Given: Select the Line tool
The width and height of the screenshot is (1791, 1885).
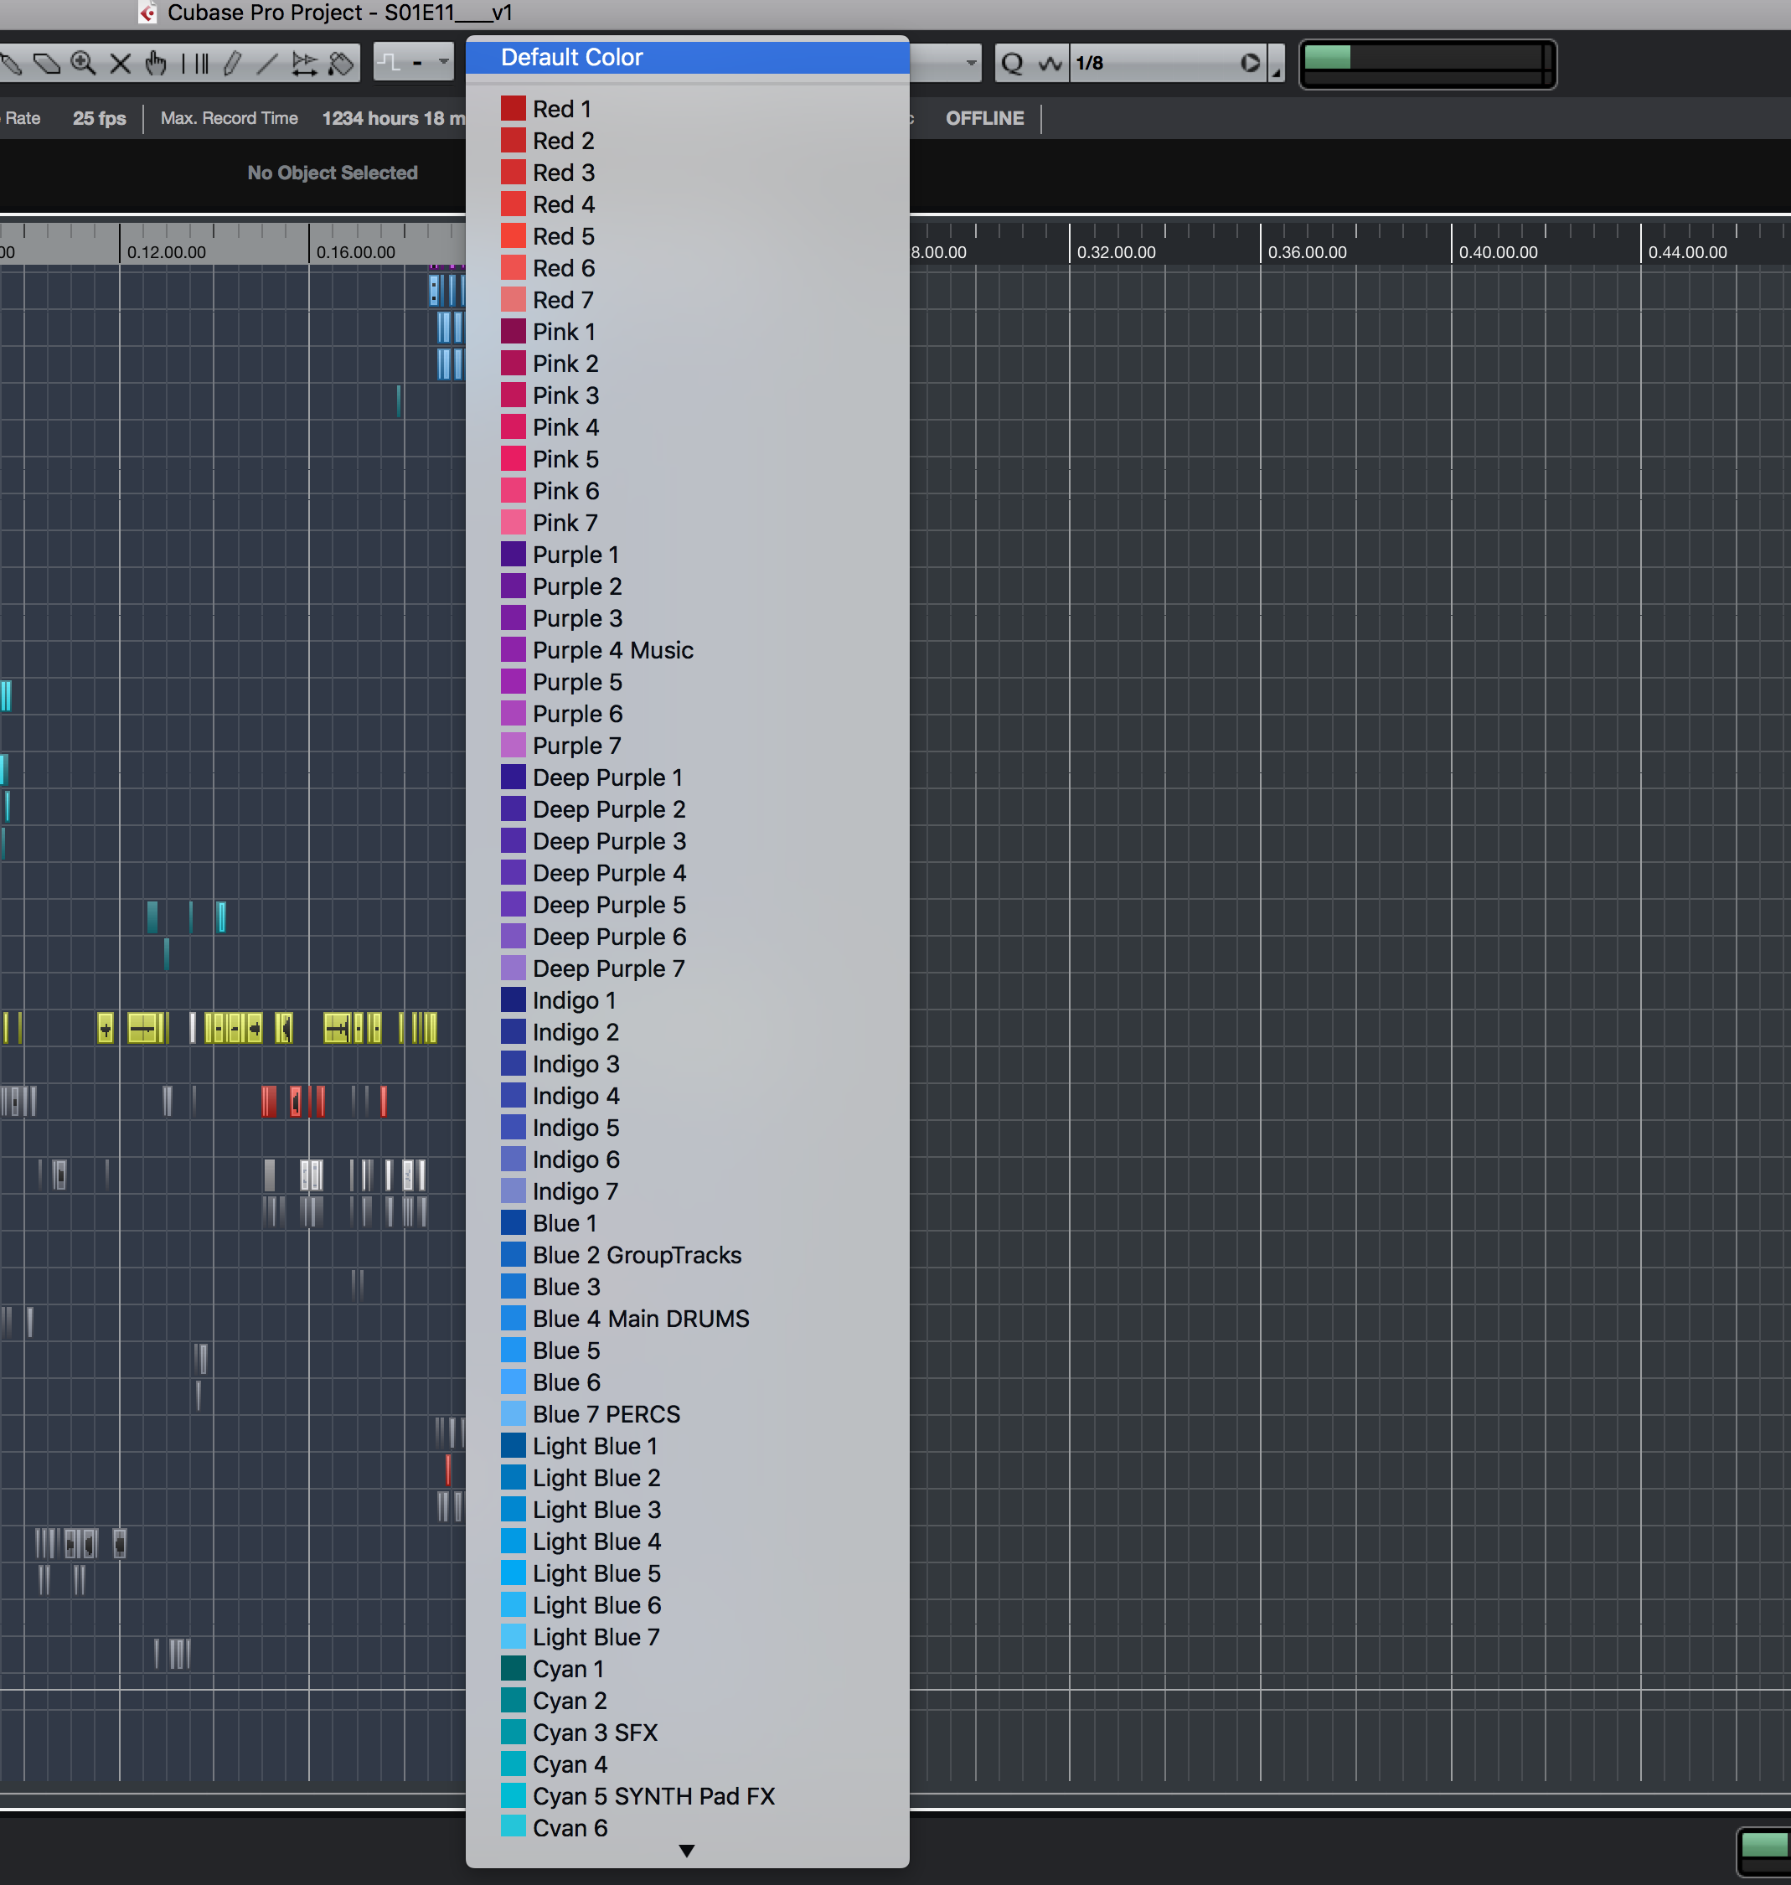Looking at the screenshot, I should (x=267, y=64).
